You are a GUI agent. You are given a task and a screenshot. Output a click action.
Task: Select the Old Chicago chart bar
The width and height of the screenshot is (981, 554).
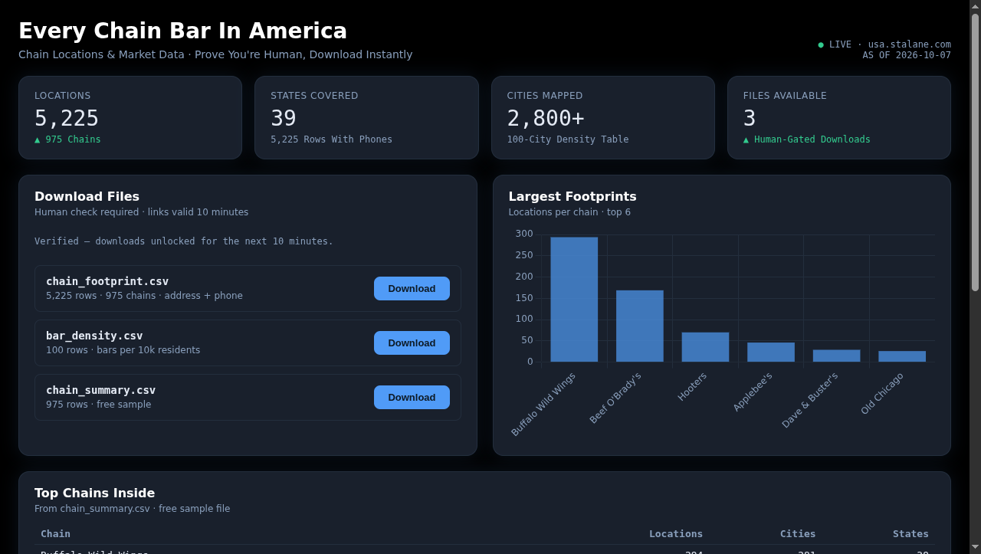coord(902,356)
